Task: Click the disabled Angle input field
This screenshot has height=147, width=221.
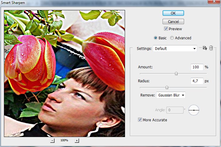Action: tap(175, 110)
